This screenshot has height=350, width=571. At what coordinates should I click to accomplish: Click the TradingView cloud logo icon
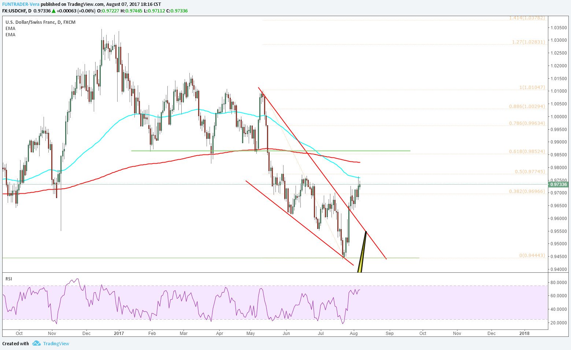coord(36,343)
